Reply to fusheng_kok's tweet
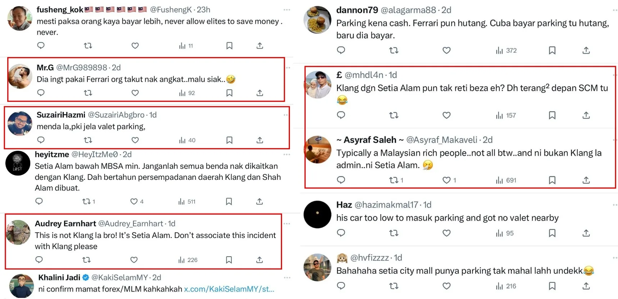618x299 pixels. [x=41, y=46]
